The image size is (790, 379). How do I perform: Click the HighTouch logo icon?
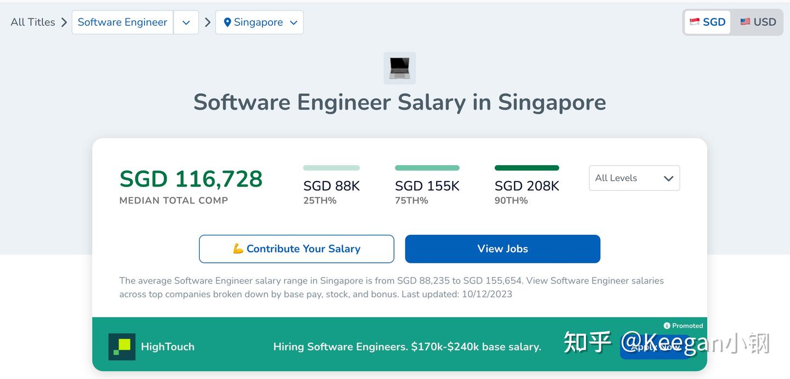(x=122, y=347)
